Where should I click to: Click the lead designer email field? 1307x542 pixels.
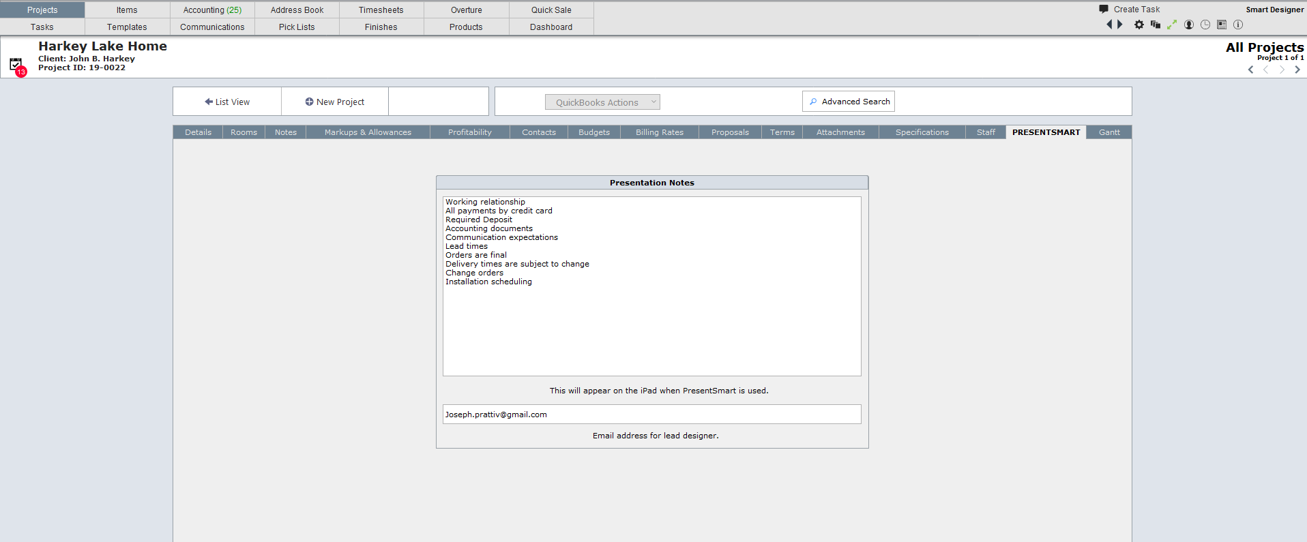[652, 415]
